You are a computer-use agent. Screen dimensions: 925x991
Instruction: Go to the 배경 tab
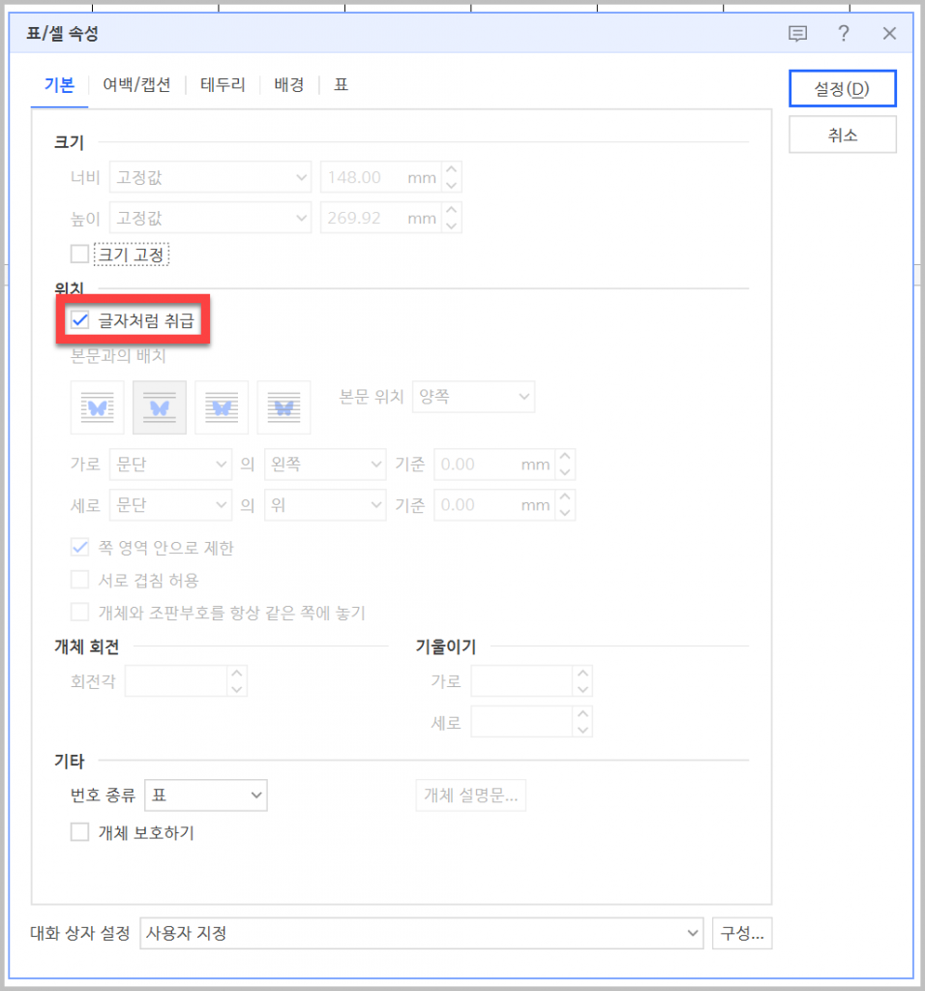tap(289, 85)
